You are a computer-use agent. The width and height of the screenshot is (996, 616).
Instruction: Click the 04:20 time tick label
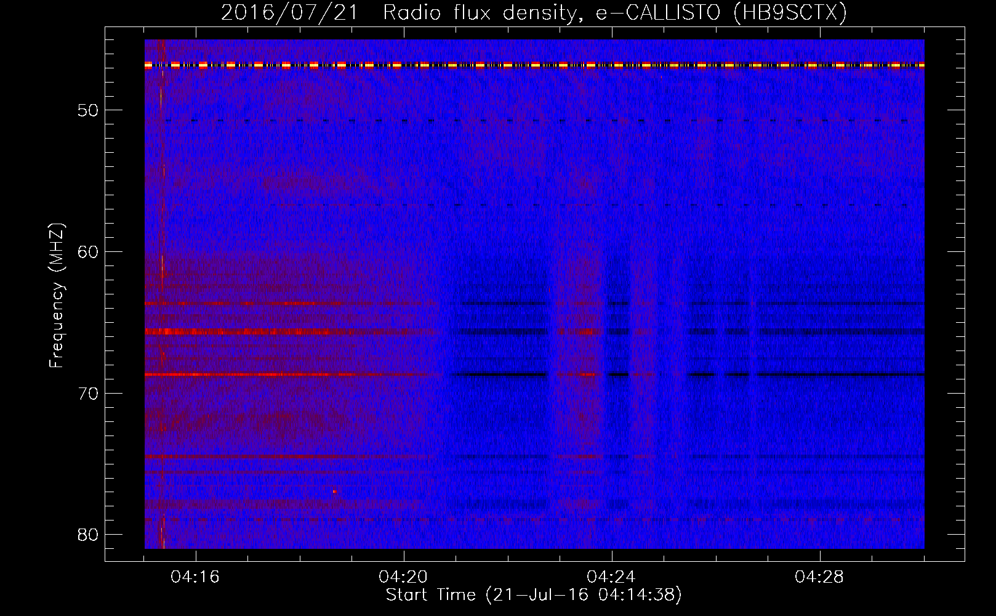pos(403,577)
